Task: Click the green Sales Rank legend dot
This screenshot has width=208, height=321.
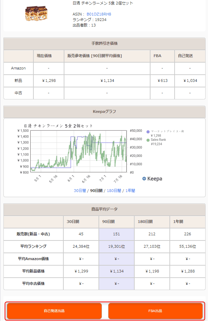Action: [x=148, y=140]
